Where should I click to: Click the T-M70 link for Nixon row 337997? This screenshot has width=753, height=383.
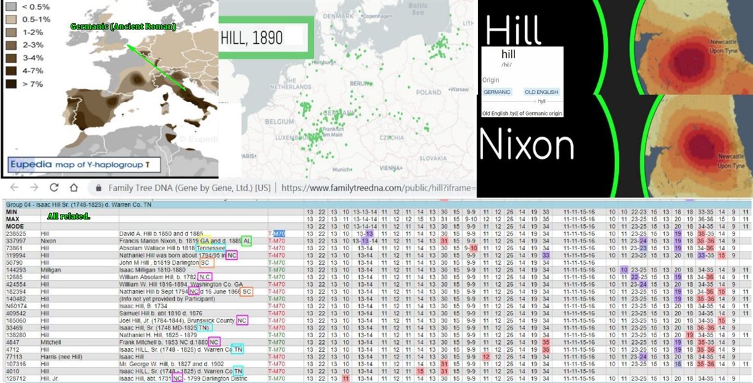click(x=277, y=241)
